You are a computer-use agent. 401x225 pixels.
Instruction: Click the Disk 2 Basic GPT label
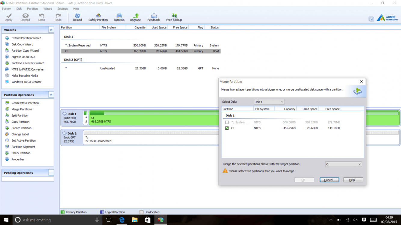coord(72,137)
